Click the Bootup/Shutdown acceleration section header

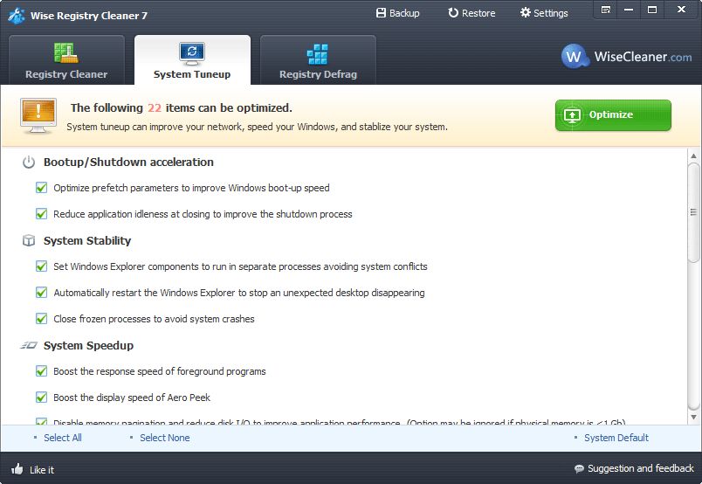[x=128, y=162]
